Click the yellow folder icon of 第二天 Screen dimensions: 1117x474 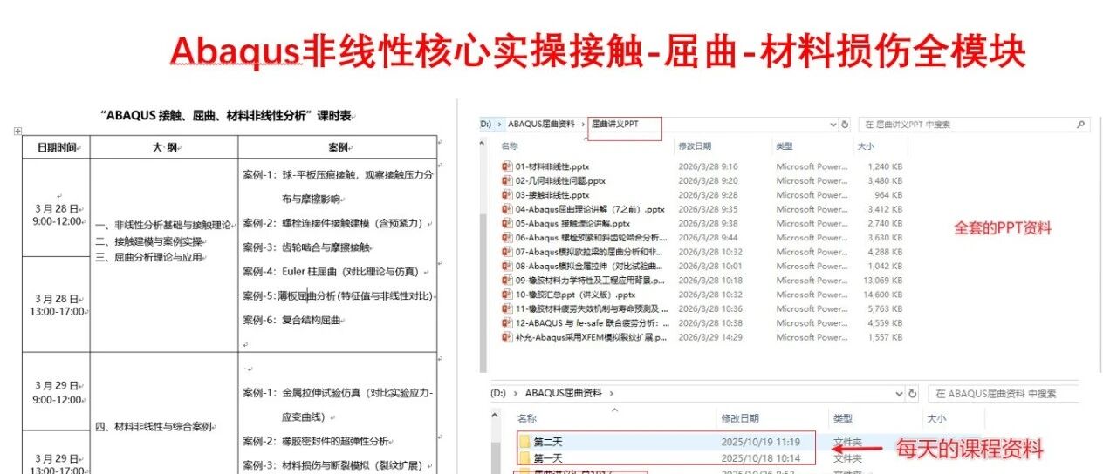tap(524, 442)
